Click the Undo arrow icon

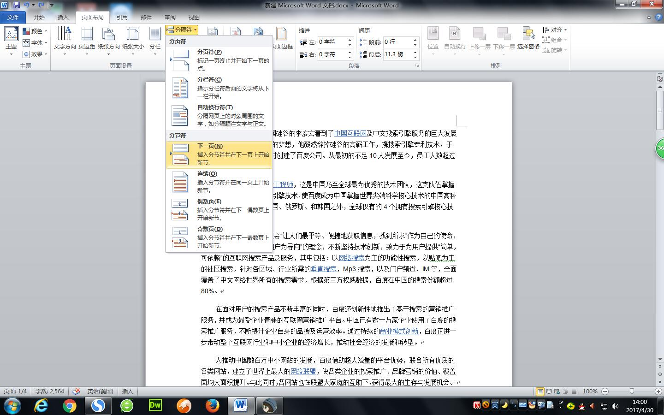click(x=26, y=5)
